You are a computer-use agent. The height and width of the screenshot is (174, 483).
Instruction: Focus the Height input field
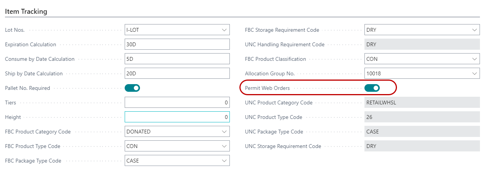(177, 117)
